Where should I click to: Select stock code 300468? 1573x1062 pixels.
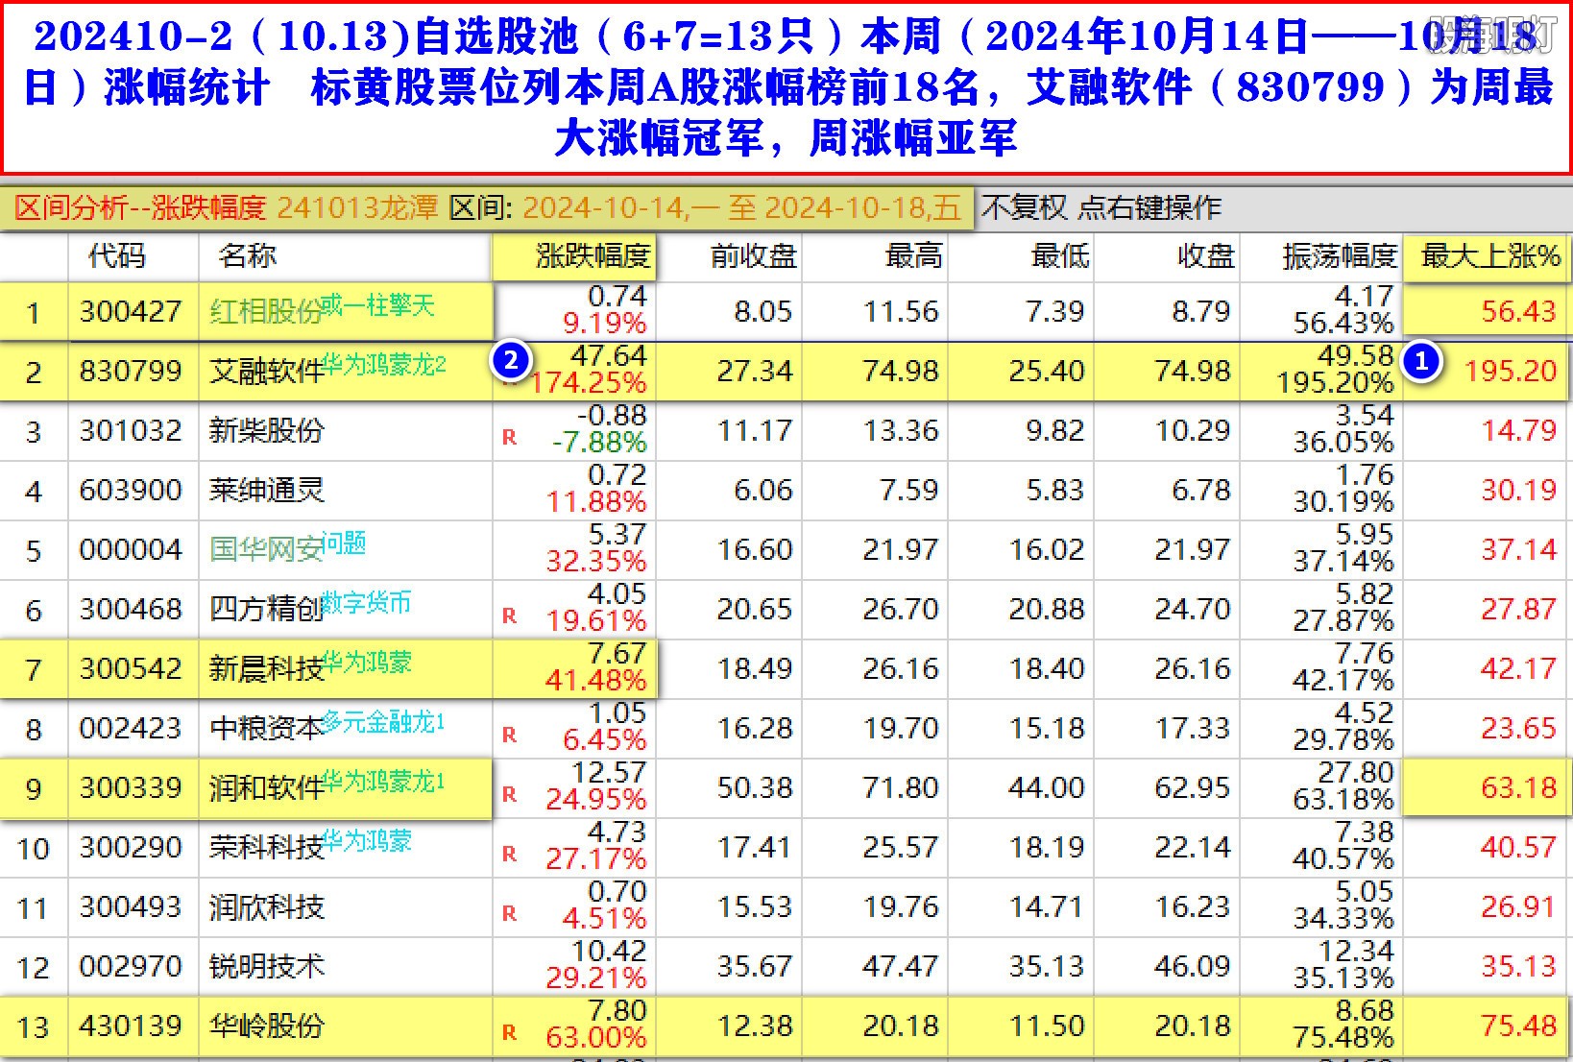131,610
